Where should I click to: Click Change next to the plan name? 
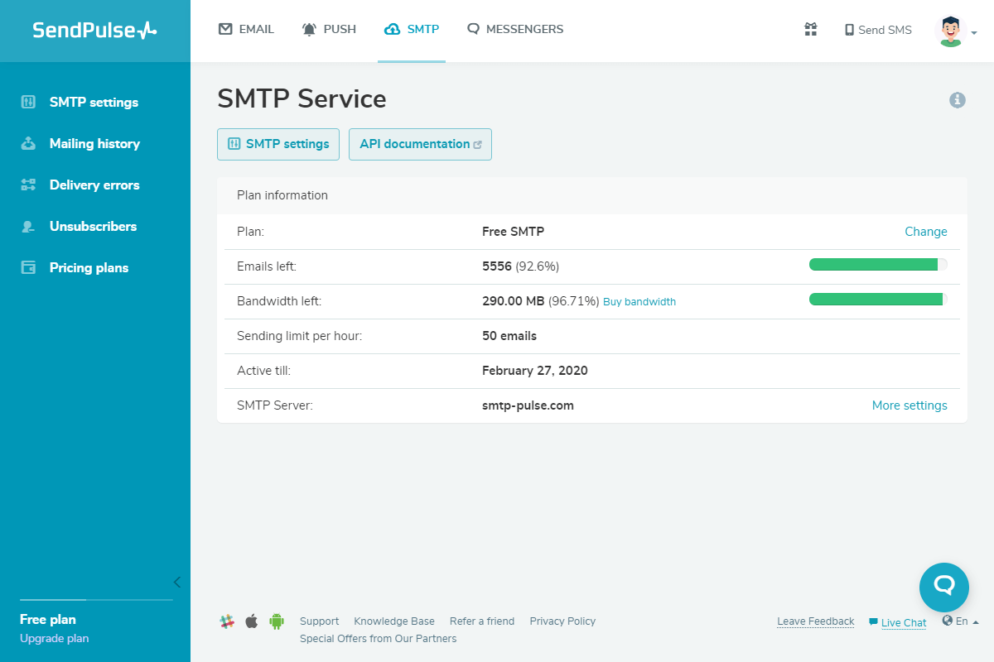pyautogui.click(x=925, y=232)
